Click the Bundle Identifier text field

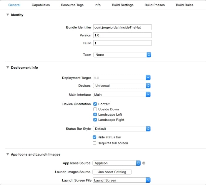click(x=122, y=27)
